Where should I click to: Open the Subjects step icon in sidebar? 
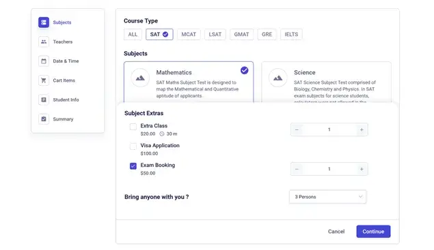coord(44,22)
